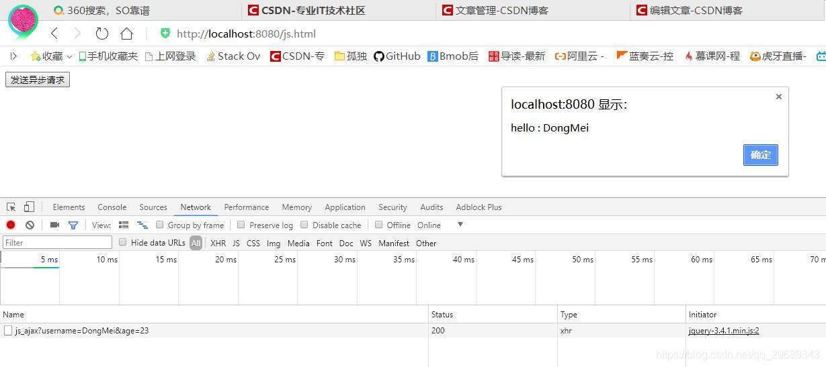Expand the 收藏 dropdown chevron
This screenshot has width=826, height=367.
(69, 57)
